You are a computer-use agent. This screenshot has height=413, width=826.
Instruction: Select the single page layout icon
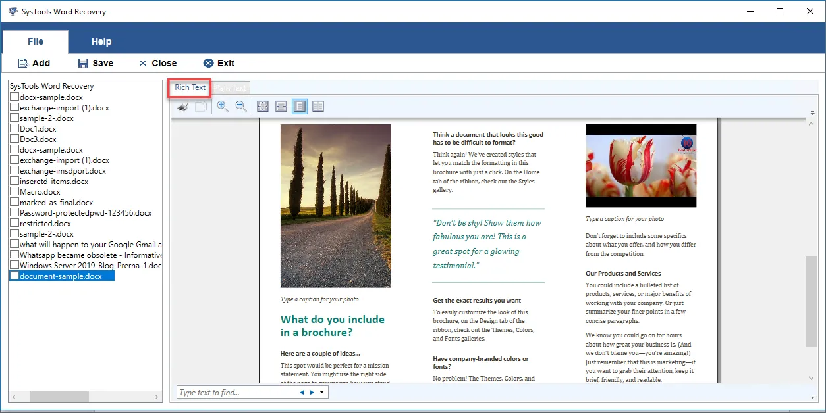pyautogui.click(x=300, y=106)
